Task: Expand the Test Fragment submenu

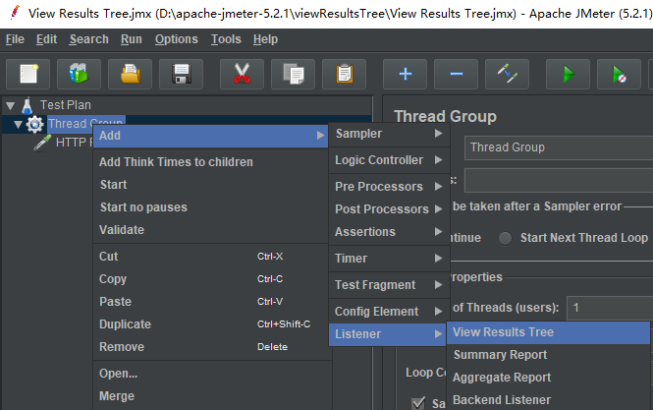Action: [x=389, y=285]
